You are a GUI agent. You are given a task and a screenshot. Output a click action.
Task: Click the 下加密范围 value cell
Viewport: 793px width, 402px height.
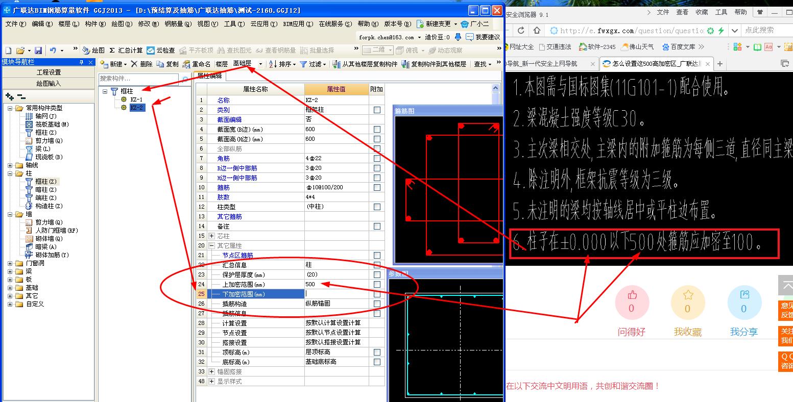click(337, 294)
